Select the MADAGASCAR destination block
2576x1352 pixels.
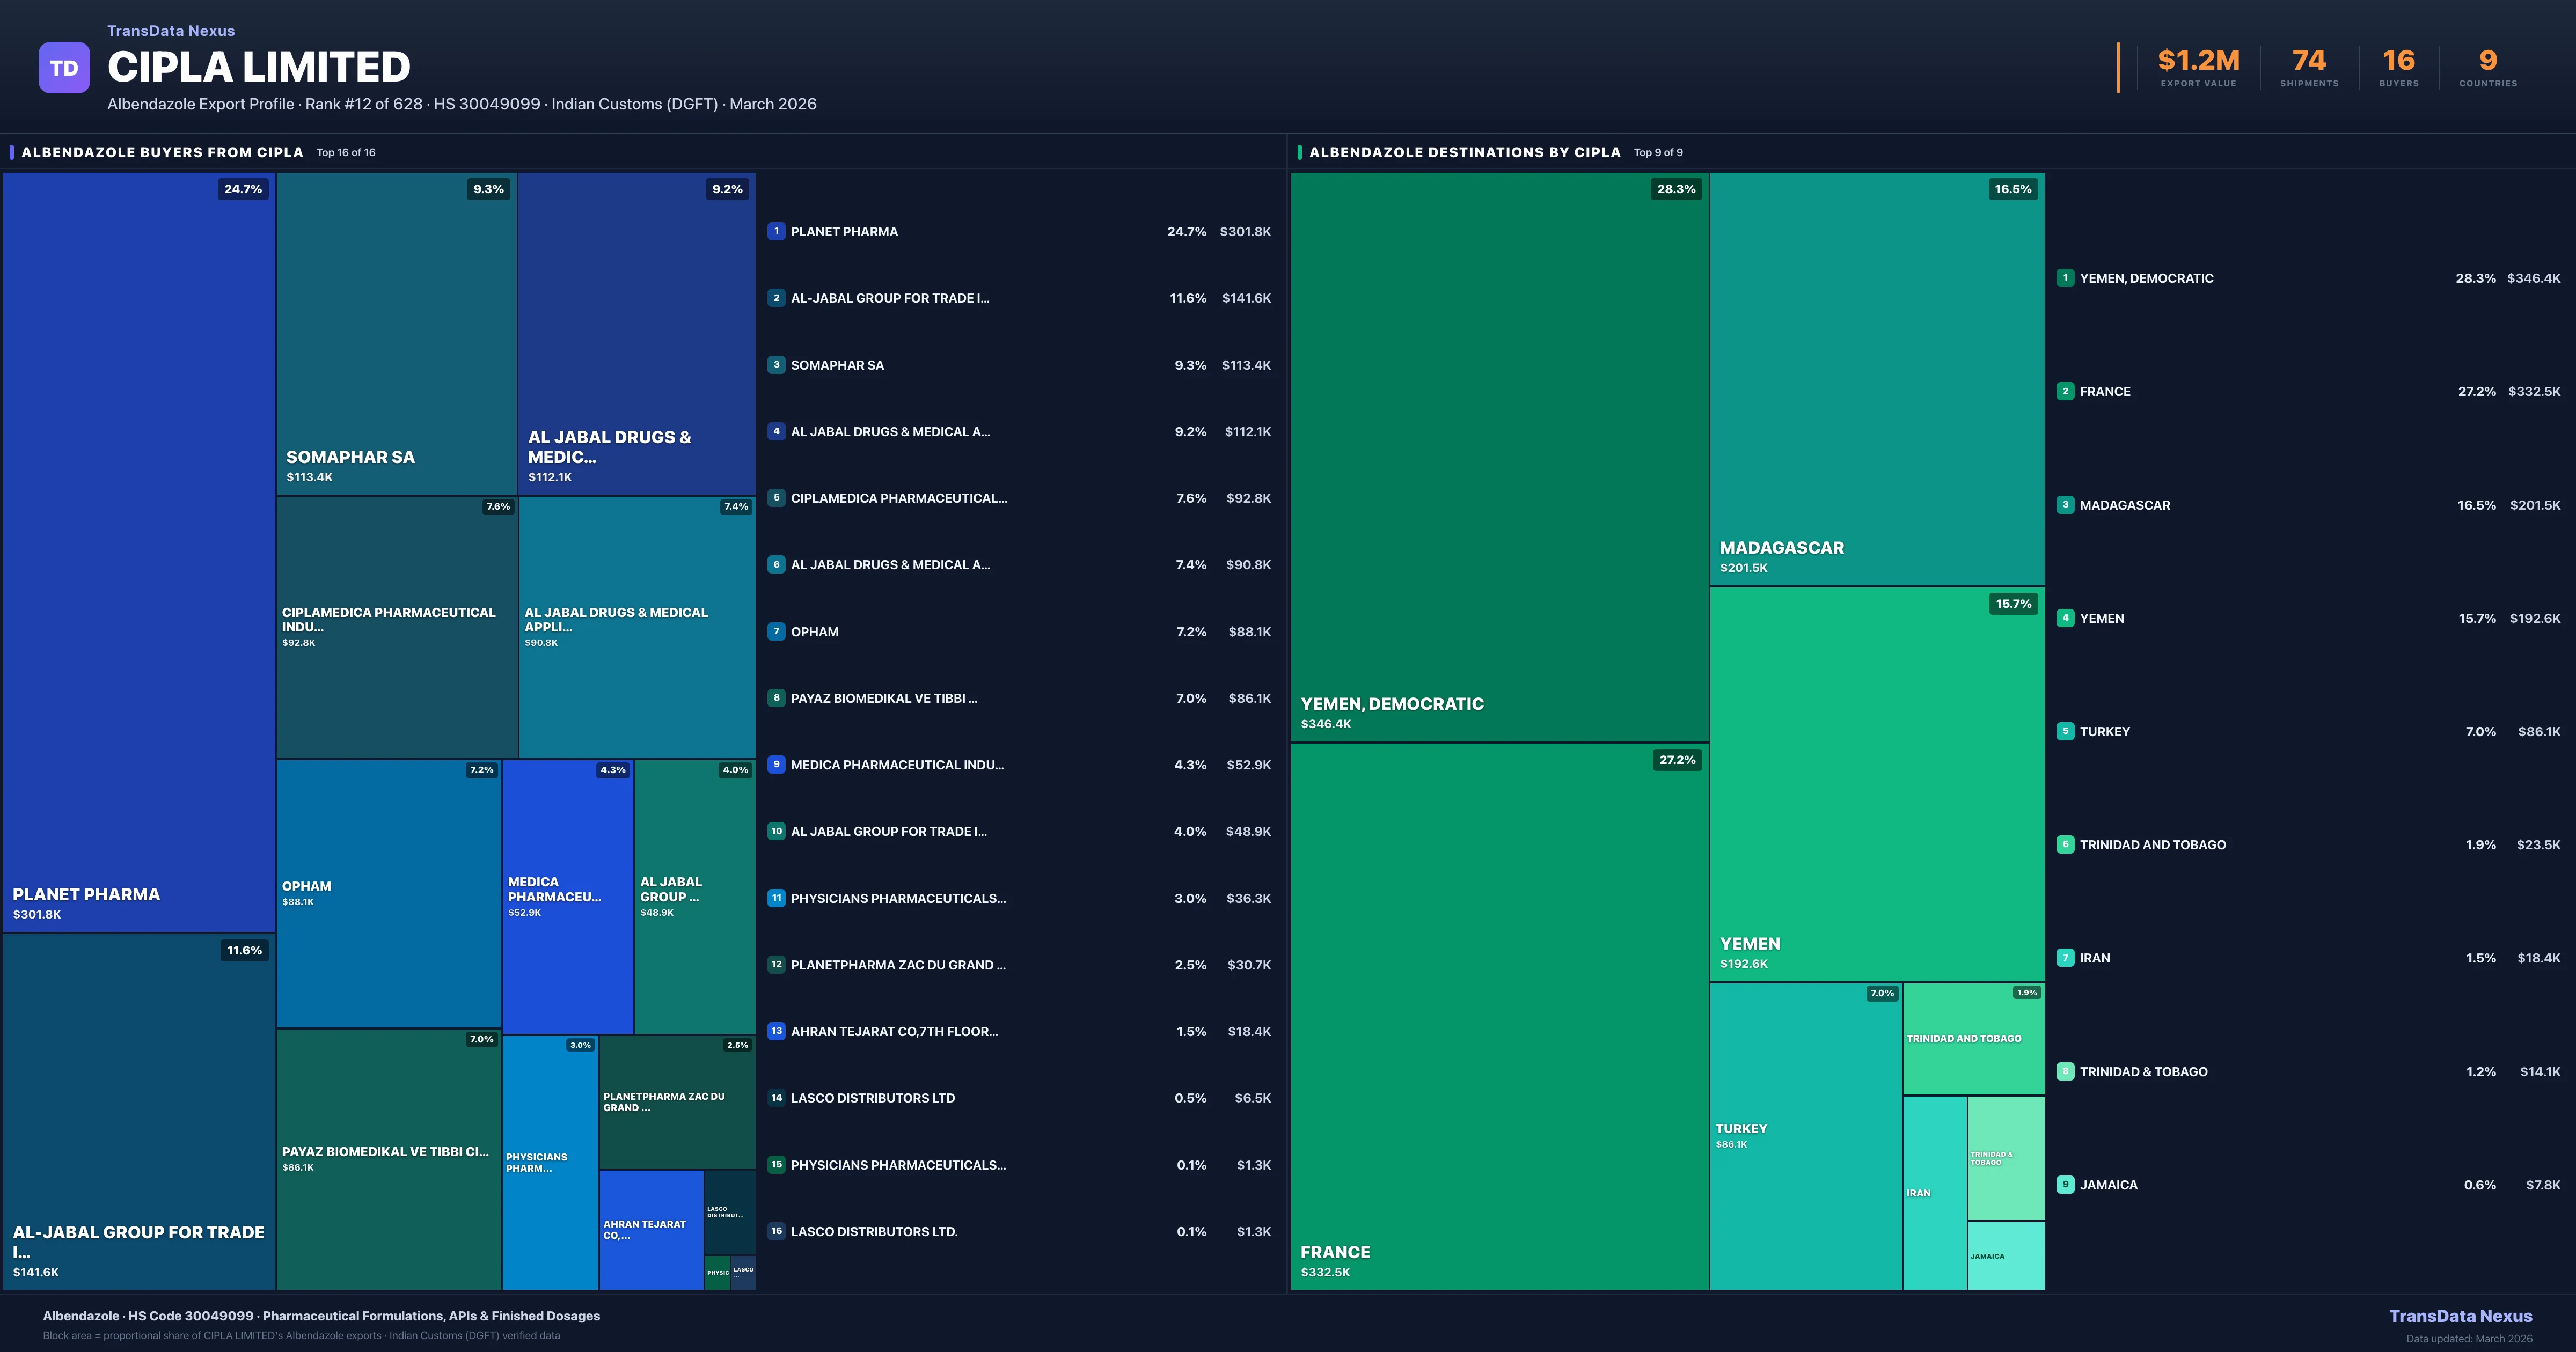1876,378
